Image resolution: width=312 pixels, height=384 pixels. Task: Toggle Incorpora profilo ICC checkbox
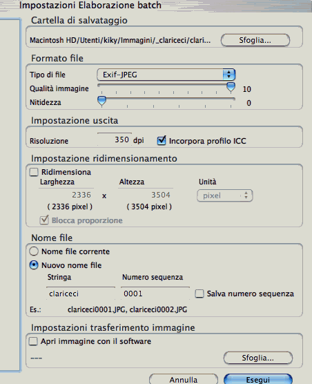tap(162, 141)
